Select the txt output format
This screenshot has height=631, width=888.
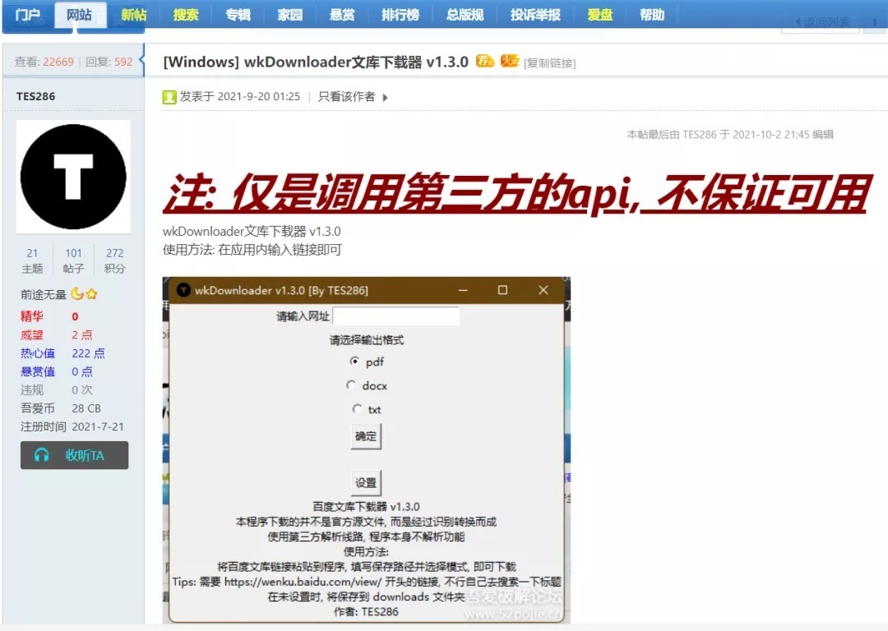click(x=358, y=408)
